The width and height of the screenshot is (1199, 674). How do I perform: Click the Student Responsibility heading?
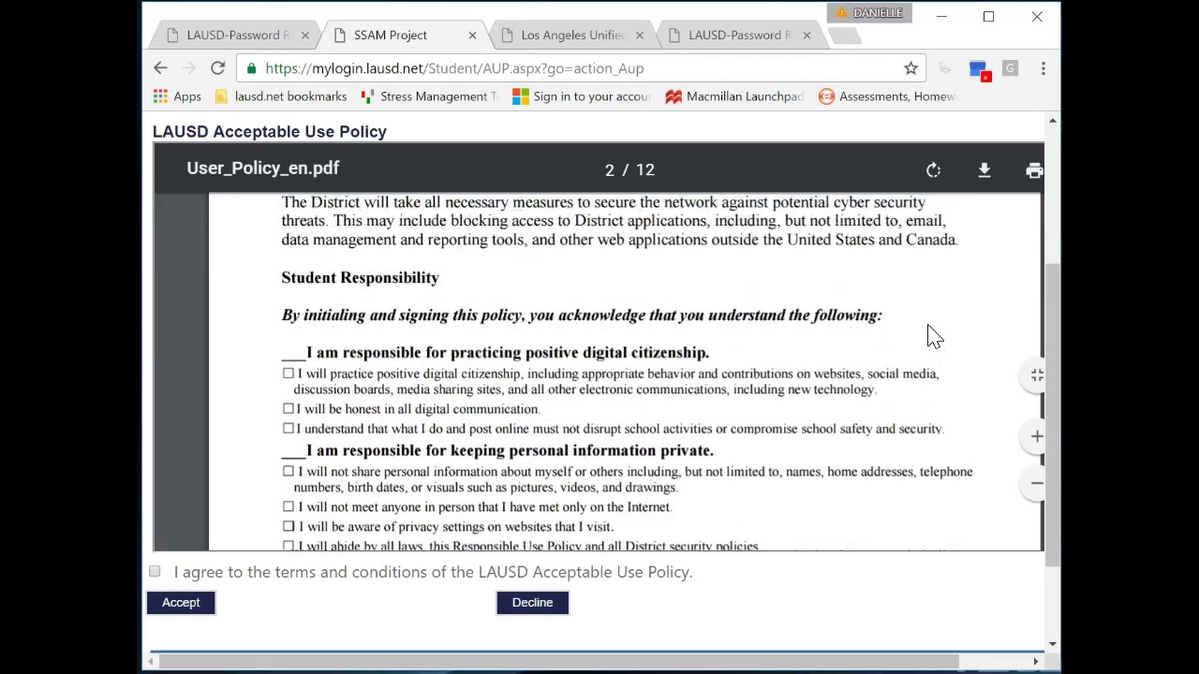tap(360, 278)
